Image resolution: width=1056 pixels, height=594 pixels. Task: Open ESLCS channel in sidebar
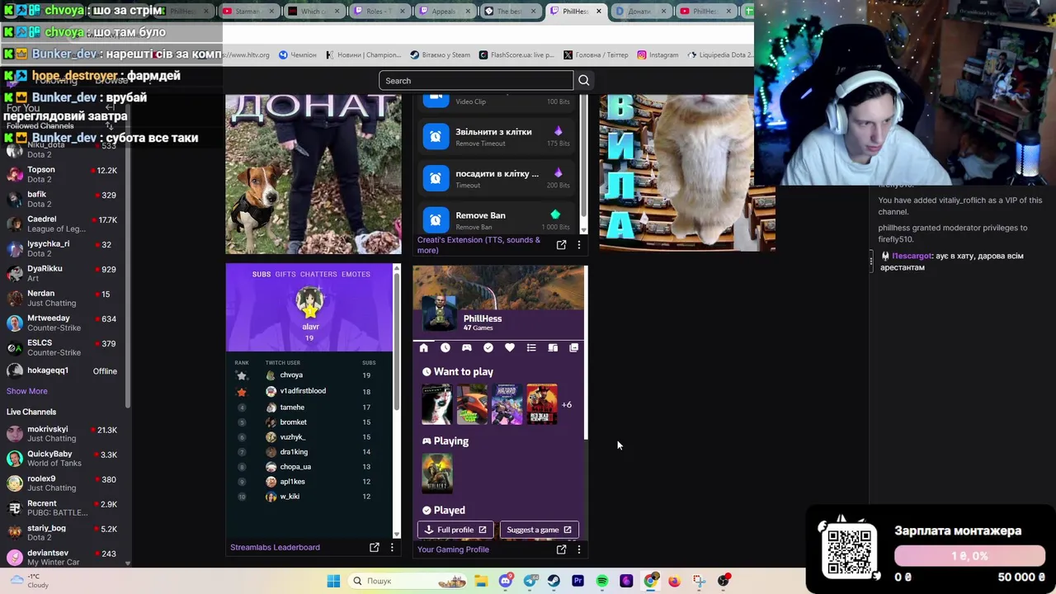62,347
